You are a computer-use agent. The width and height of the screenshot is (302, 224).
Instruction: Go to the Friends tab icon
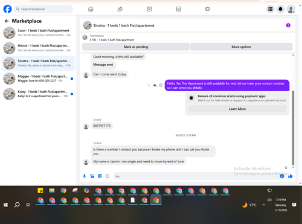click(120, 9)
